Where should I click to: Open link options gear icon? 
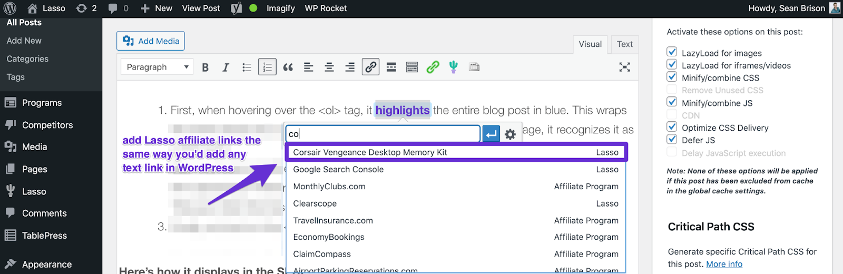pyautogui.click(x=510, y=134)
